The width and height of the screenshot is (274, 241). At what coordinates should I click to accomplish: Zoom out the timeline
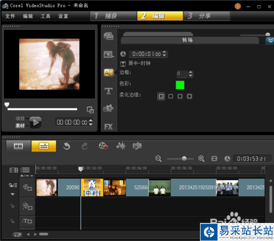(x=158, y=158)
